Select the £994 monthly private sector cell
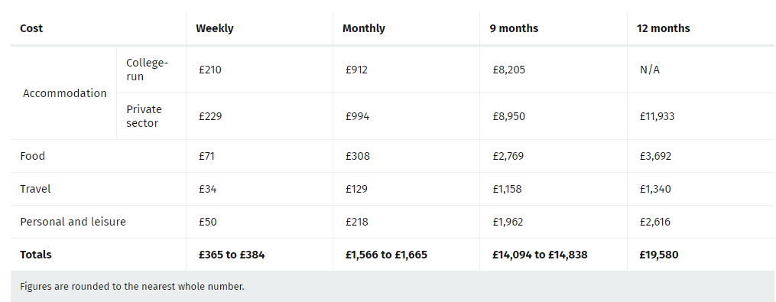The image size is (776, 302). click(x=357, y=116)
